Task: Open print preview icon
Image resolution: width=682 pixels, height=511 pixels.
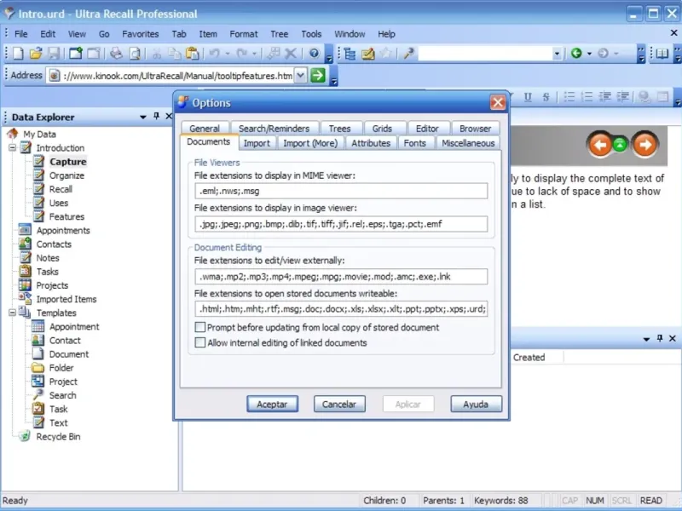Action: [x=136, y=54]
